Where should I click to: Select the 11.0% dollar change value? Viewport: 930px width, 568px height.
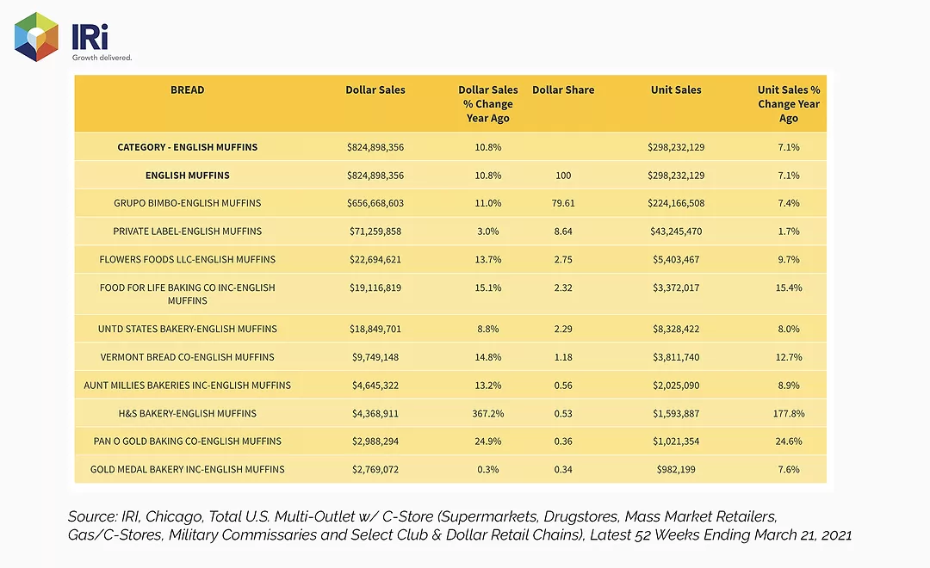(488, 203)
